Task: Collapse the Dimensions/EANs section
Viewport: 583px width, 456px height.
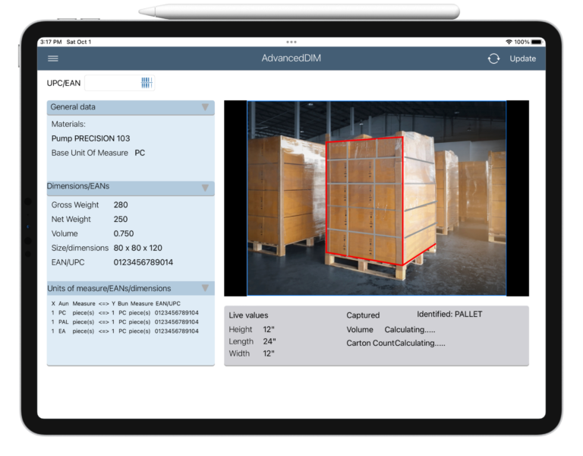Action: click(x=204, y=188)
